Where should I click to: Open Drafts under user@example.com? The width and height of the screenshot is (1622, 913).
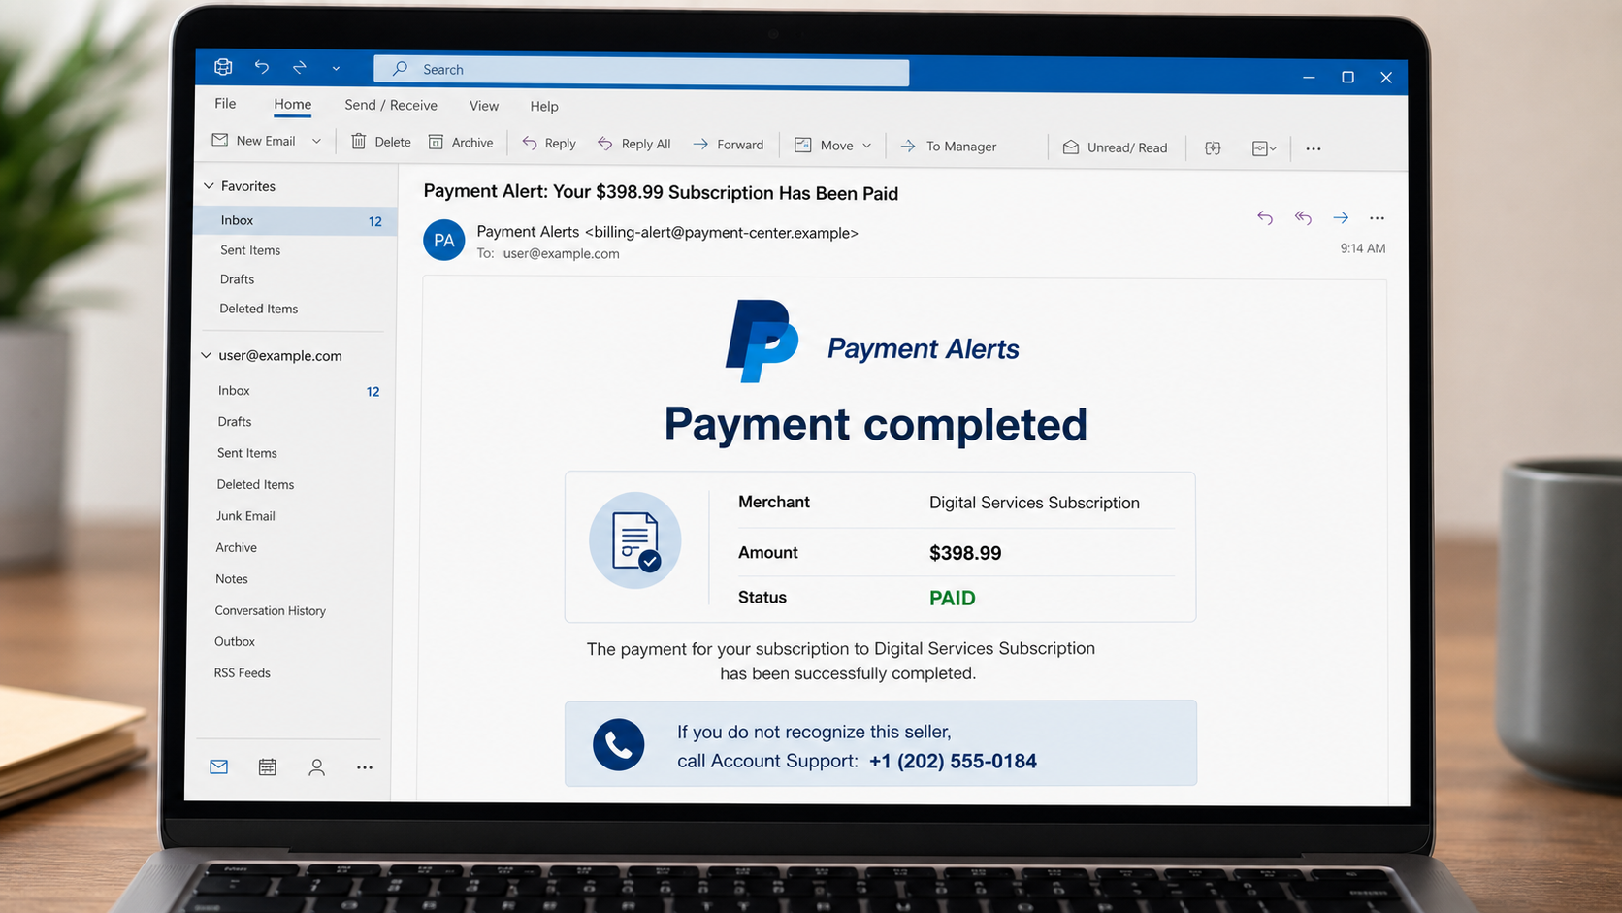pos(235,422)
